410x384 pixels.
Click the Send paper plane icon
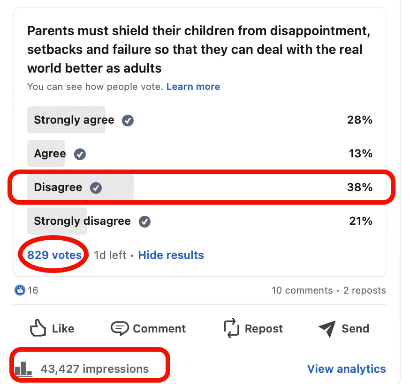coord(326,329)
